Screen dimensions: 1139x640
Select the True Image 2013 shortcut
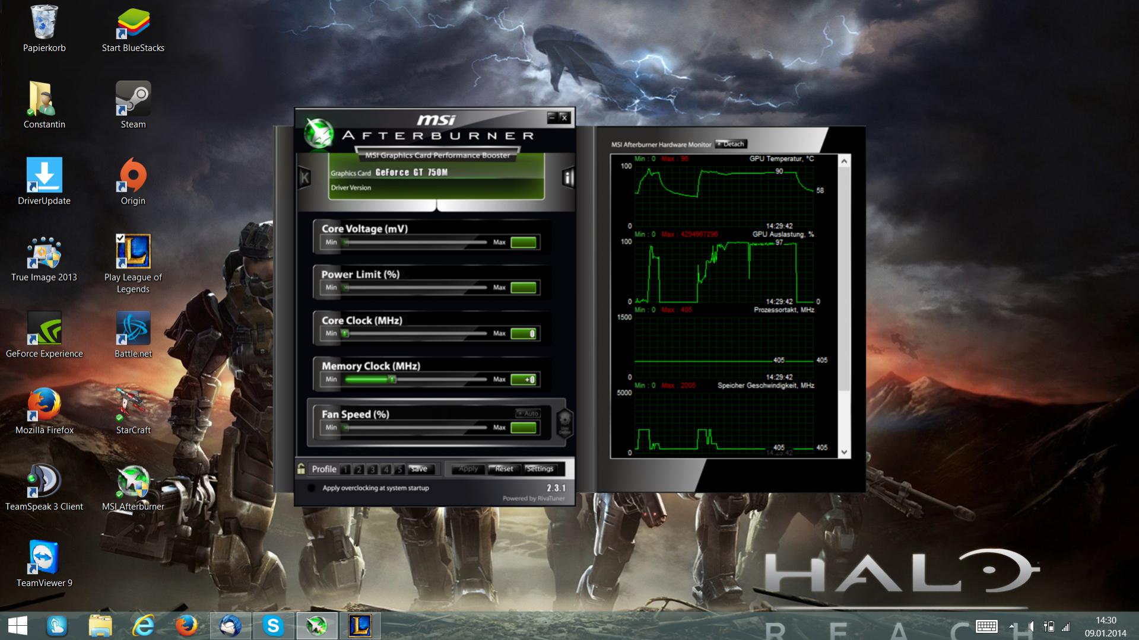44,259
